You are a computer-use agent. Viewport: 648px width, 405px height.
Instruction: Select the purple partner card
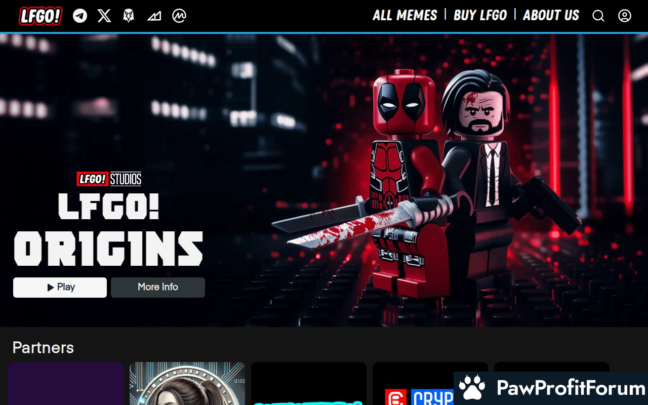coord(66,384)
